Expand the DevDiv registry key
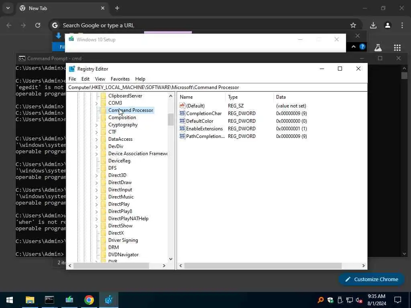 click(96, 146)
